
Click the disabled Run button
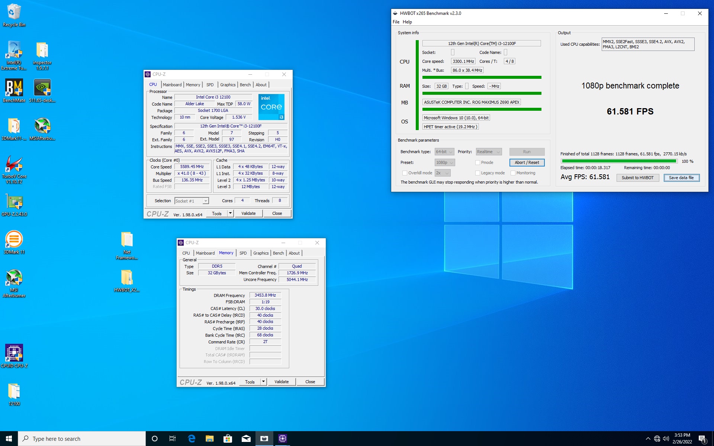(527, 152)
